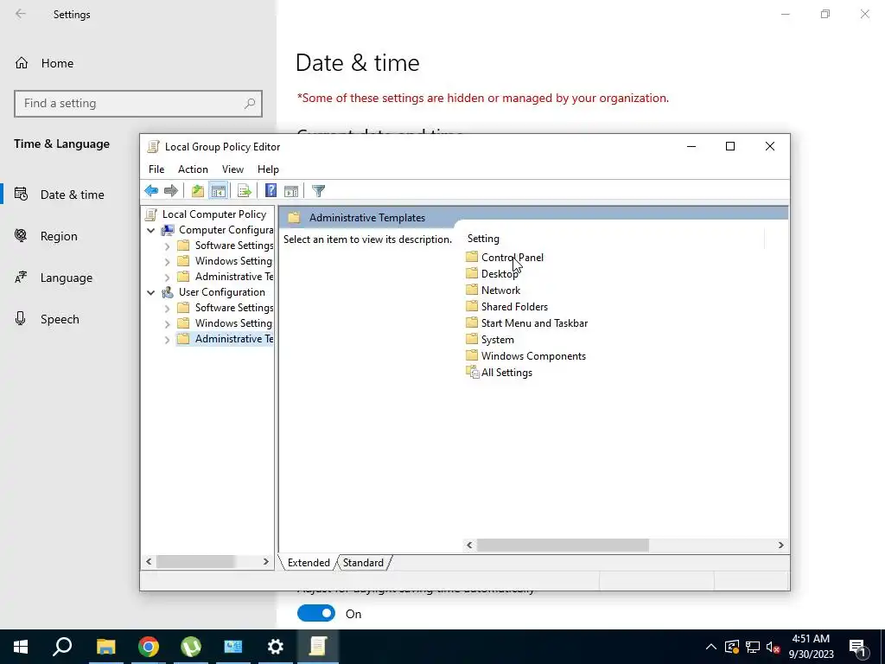Viewport: 885px width, 664px height.
Task: Click the settings list horizontal scrollbar thumb
Action: click(563, 545)
